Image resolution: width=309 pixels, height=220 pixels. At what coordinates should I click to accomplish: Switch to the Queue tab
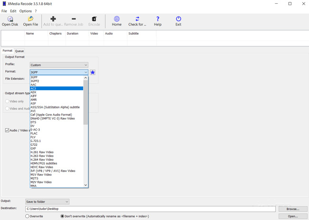coord(19,51)
